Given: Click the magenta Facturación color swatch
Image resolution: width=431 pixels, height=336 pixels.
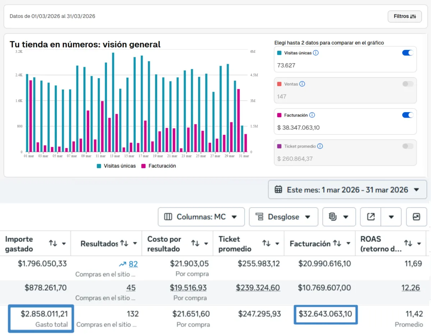Looking at the screenshot, I should click(x=279, y=115).
